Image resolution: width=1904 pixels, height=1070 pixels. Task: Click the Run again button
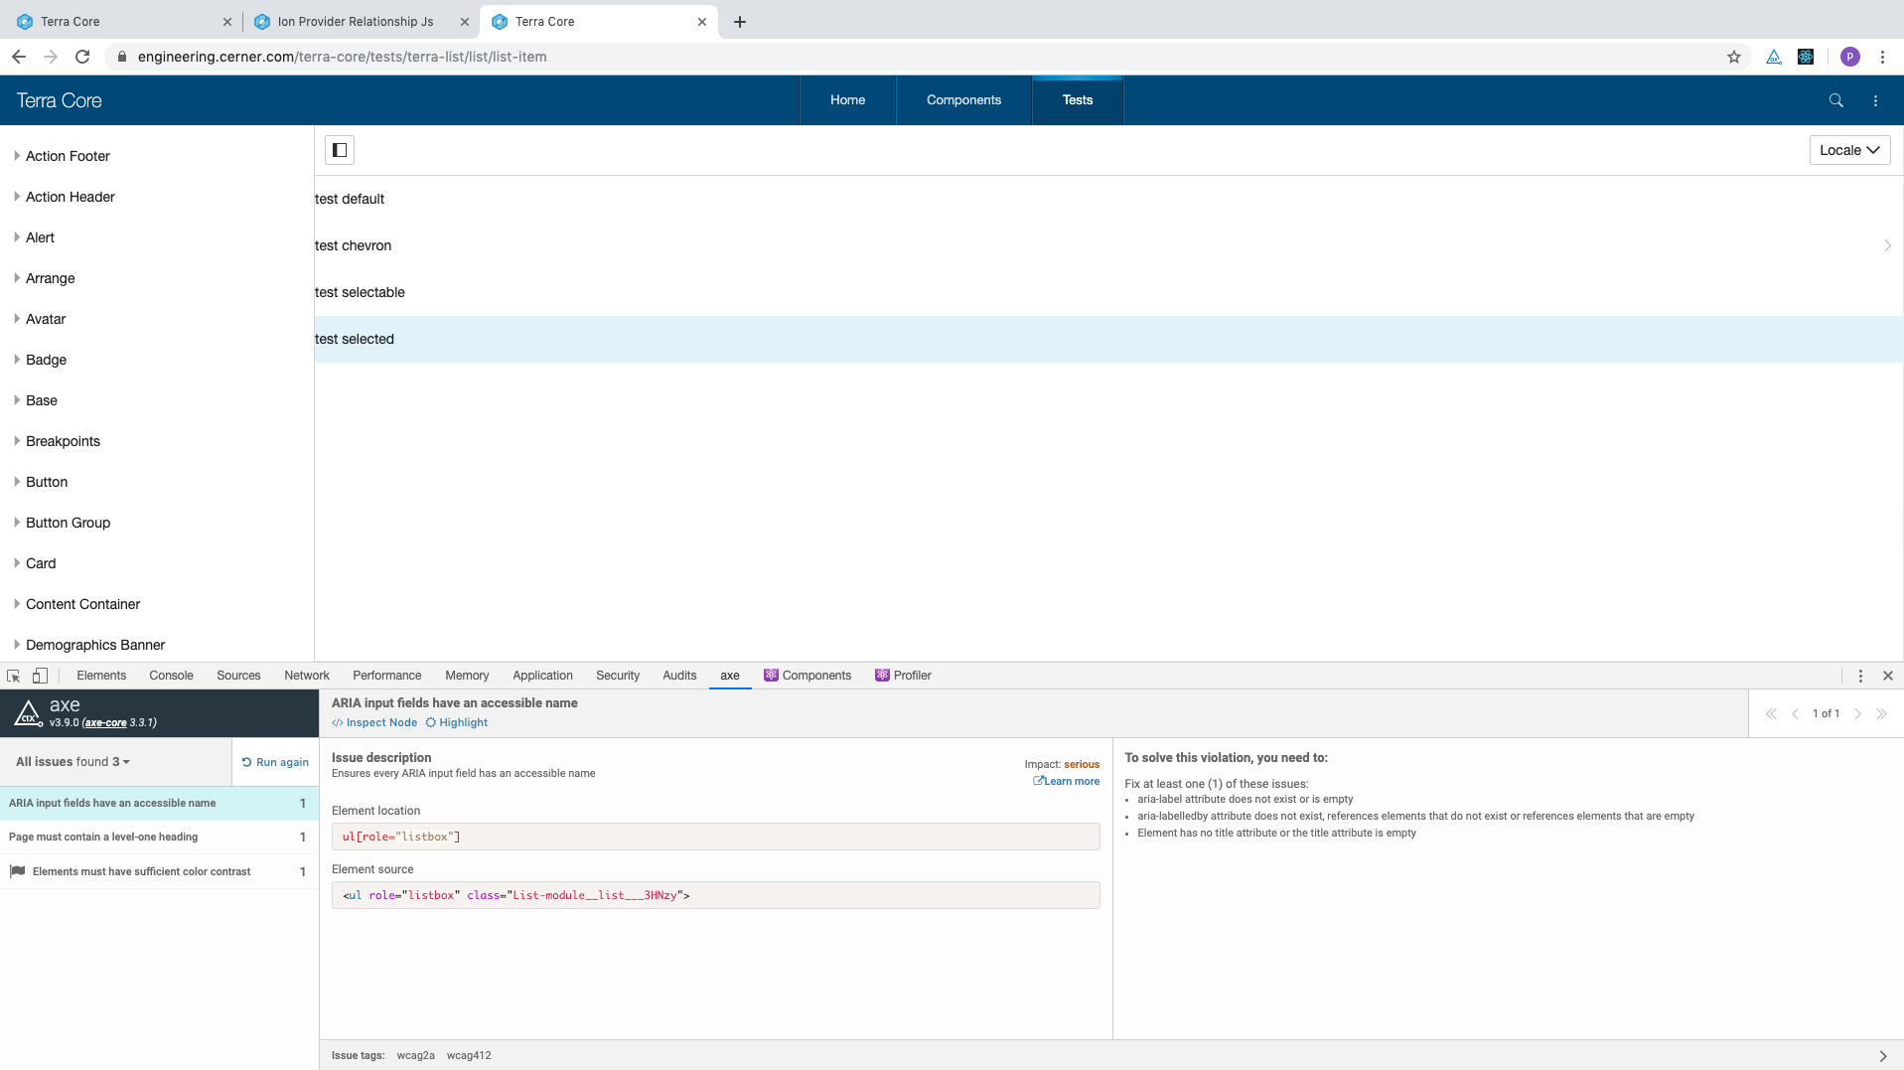pos(275,762)
